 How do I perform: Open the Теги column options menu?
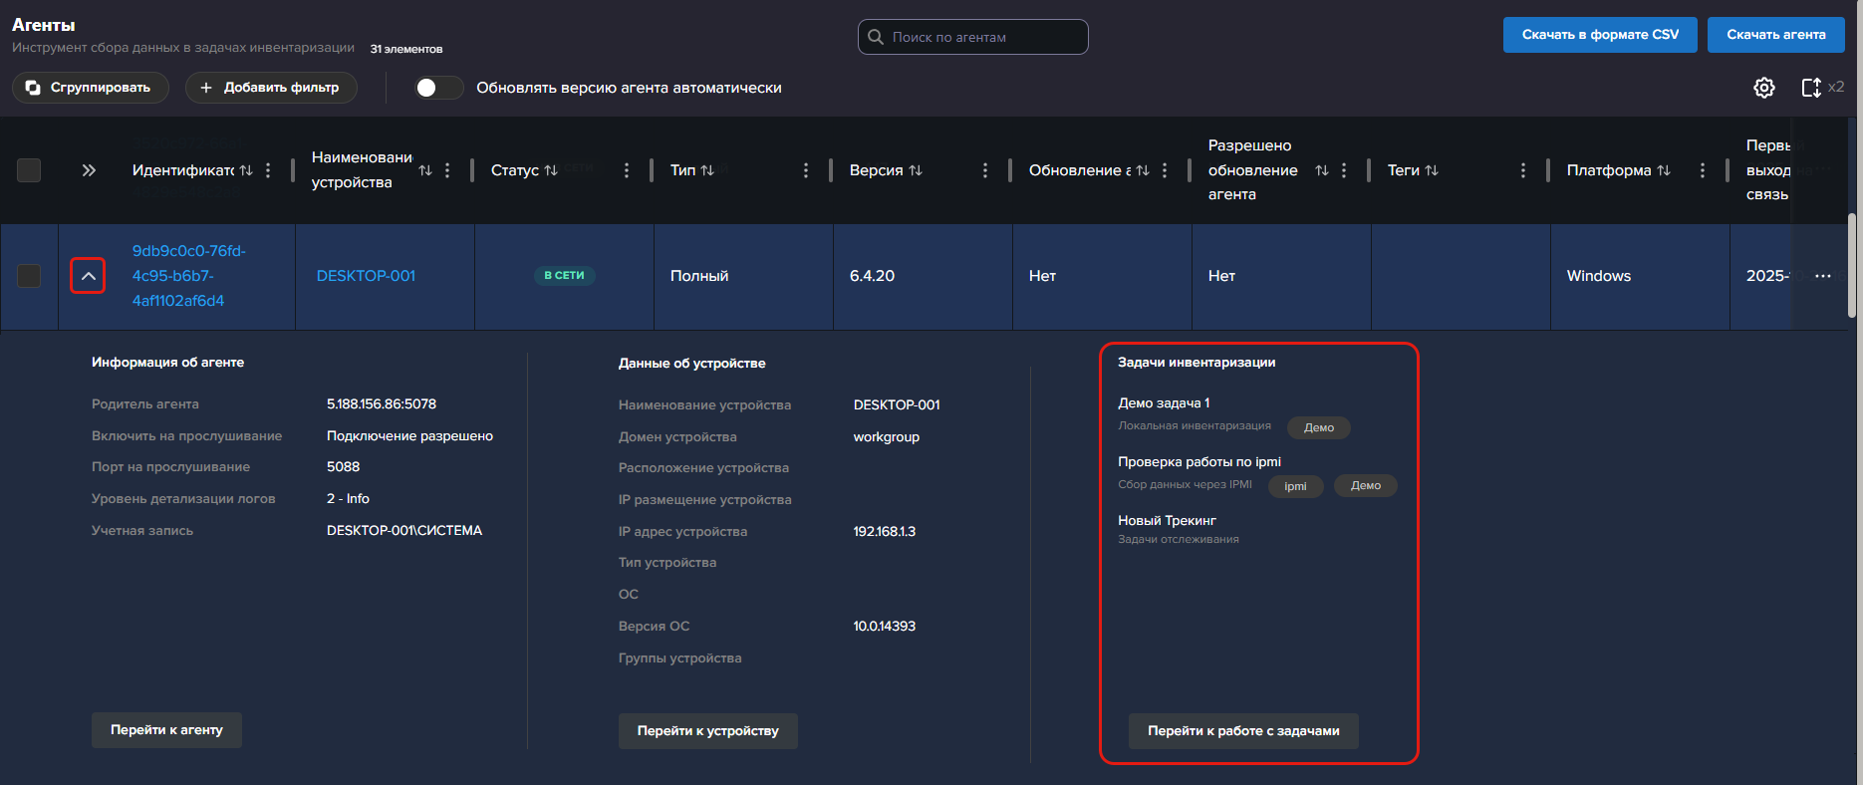coord(1522,170)
